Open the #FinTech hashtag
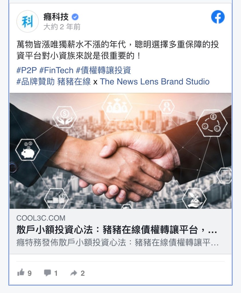 [56, 70]
